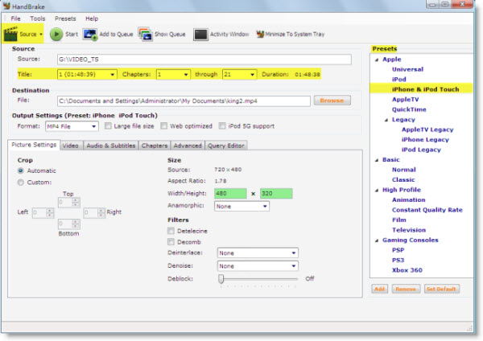Image resolution: width=483 pixels, height=341 pixels.
Task: Collapse the Apple presets group
Action: tap(377, 60)
